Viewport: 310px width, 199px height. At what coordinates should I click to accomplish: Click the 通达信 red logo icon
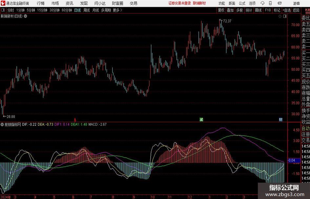[x=3, y=3]
